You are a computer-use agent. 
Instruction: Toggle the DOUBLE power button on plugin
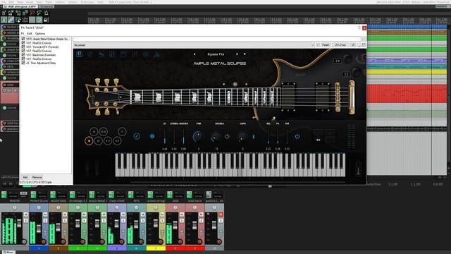tap(227, 136)
